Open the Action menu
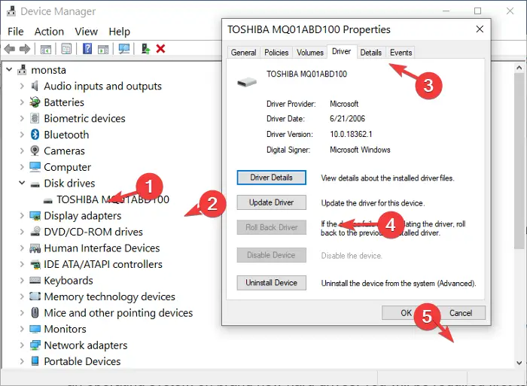The width and height of the screenshot is (527, 386). pos(49,32)
